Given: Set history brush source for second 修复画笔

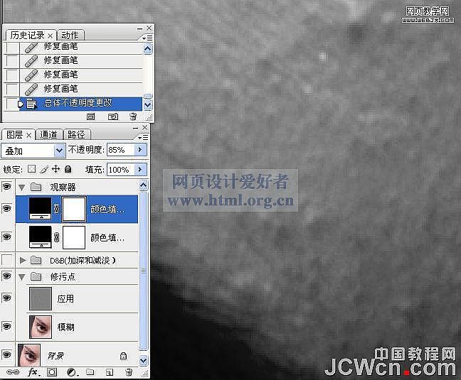Looking at the screenshot, I should pos(12,61).
